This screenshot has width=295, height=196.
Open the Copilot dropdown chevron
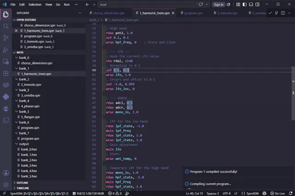(x=207, y=5)
